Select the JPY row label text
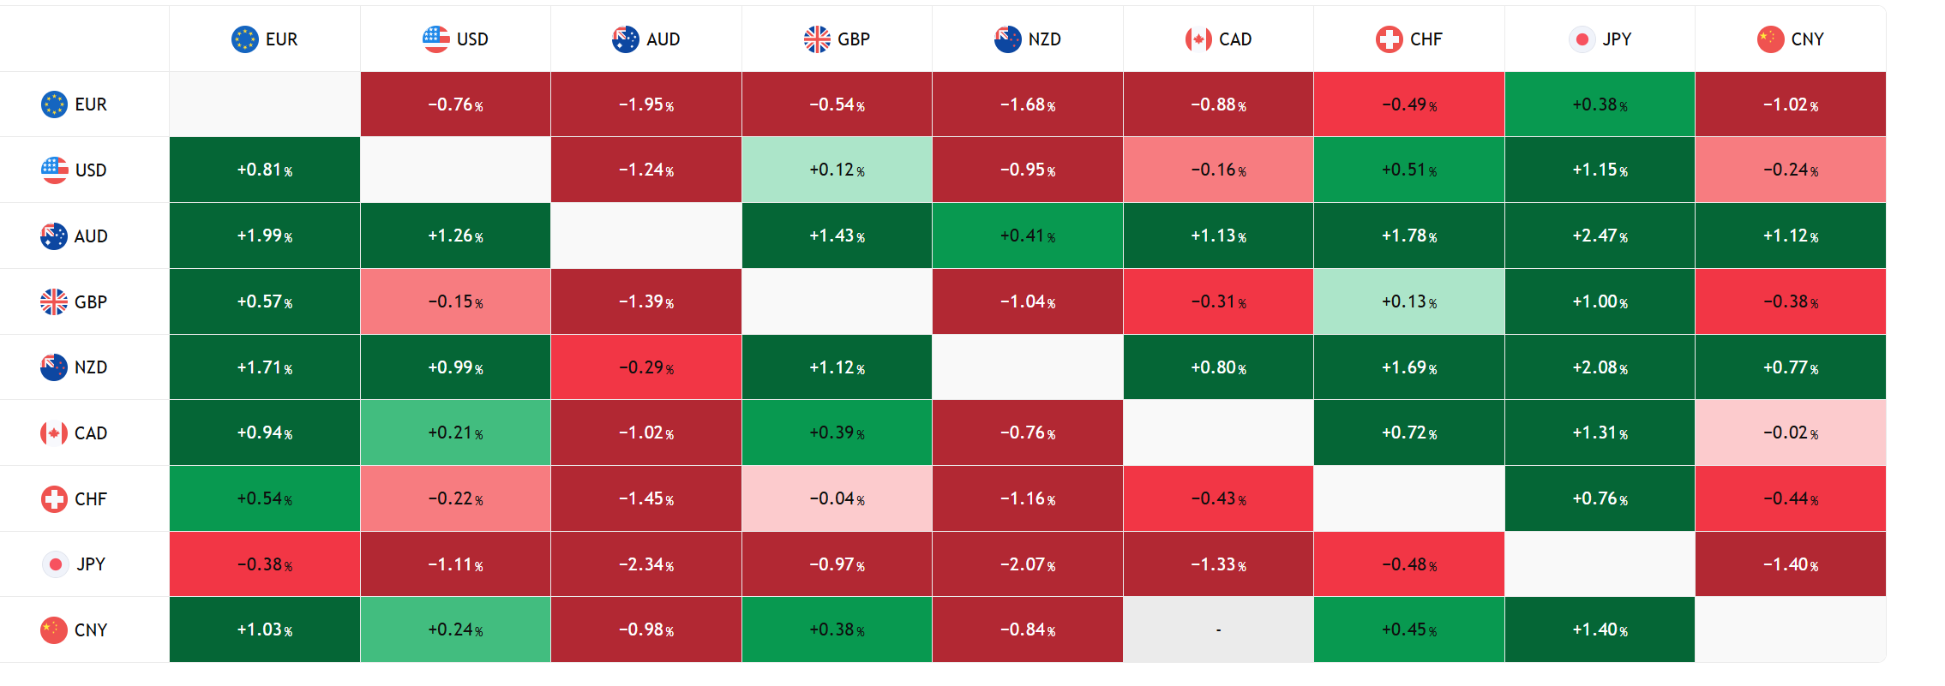This screenshot has height=686, width=1945. pyautogui.click(x=91, y=564)
